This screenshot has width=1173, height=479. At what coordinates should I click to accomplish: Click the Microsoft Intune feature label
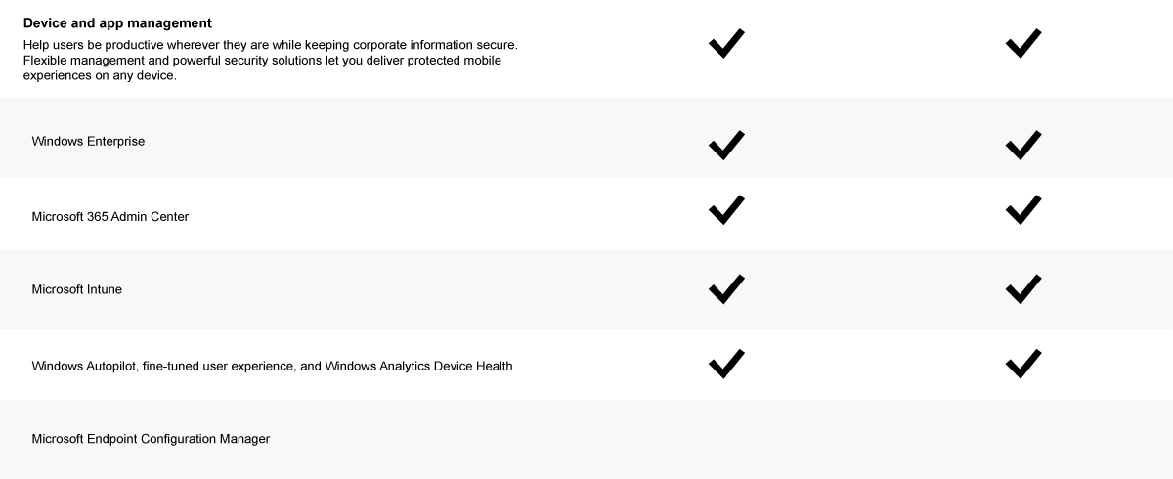click(x=77, y=289)
